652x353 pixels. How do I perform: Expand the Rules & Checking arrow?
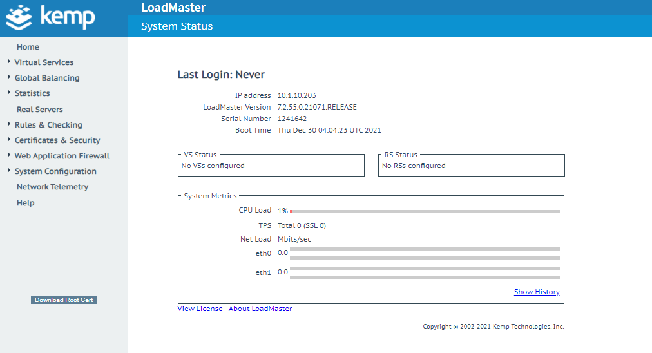point(9,124)
